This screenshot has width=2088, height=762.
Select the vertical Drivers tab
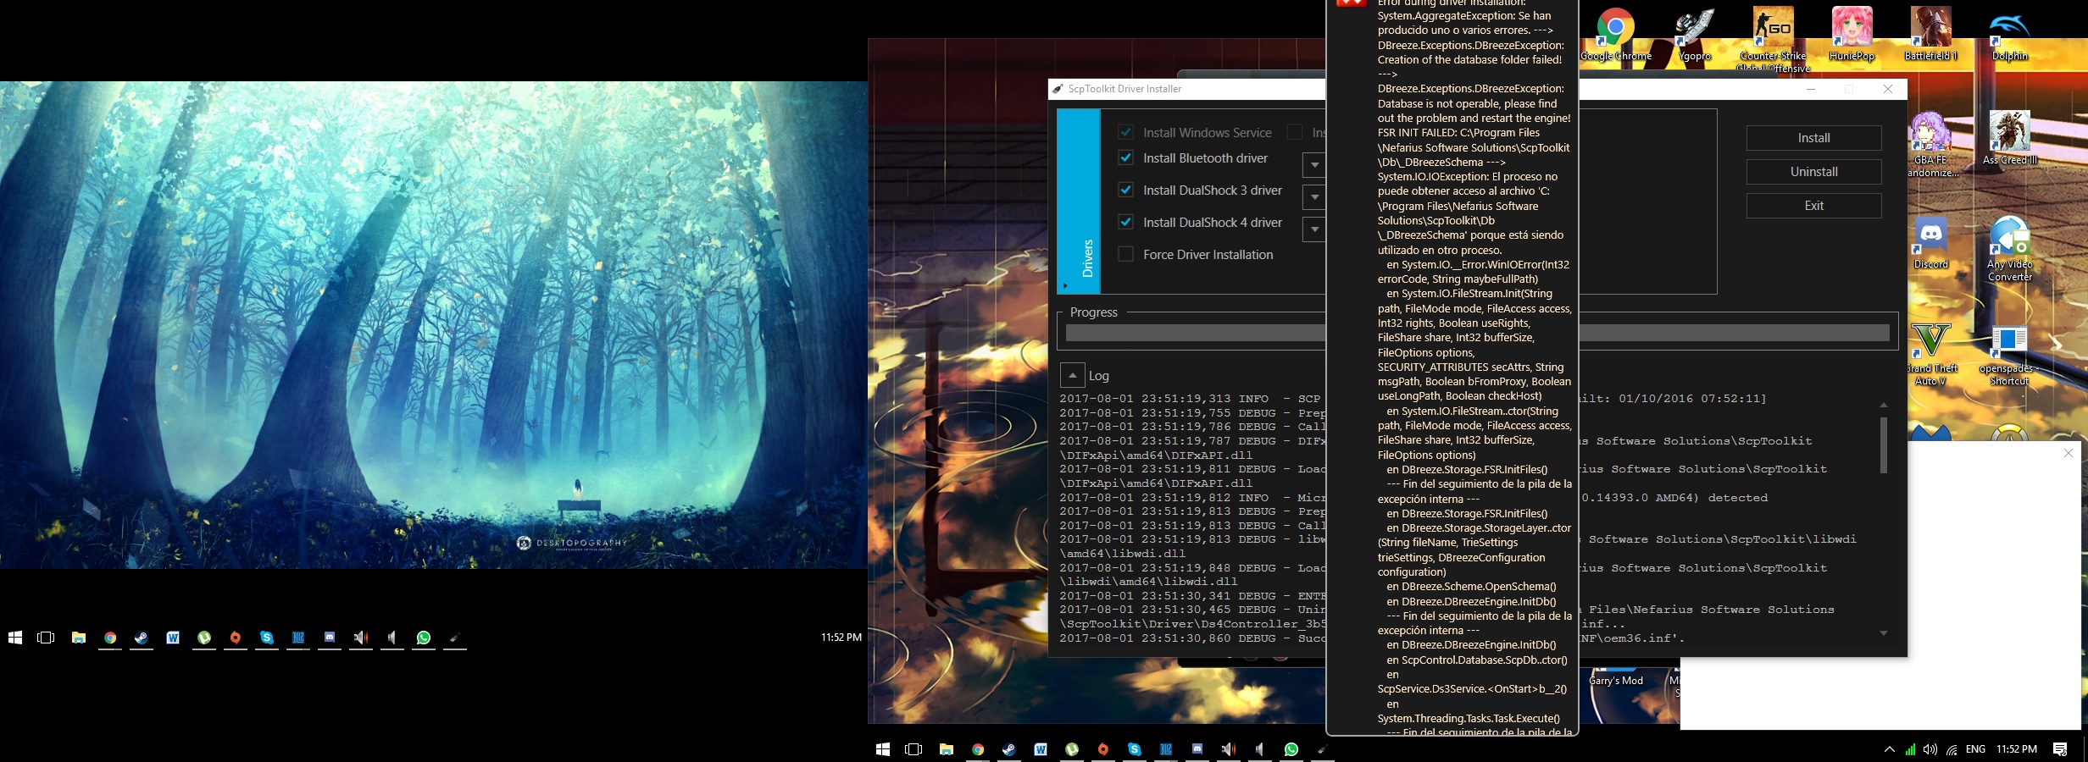[x=1079, y=202]
